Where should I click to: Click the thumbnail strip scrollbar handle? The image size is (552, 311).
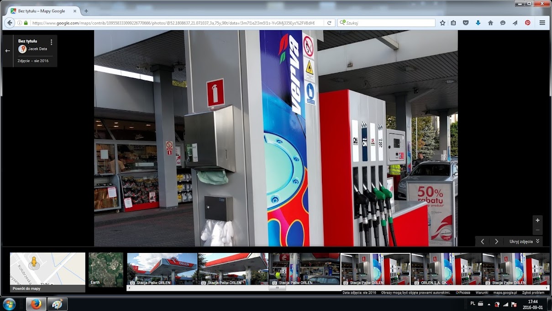pyautogui.click(x=277, y=288)
